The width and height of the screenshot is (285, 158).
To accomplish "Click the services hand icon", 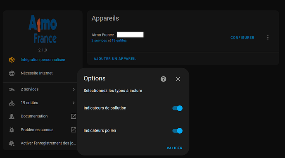I will pyautogui.click(x=12, y=89).
